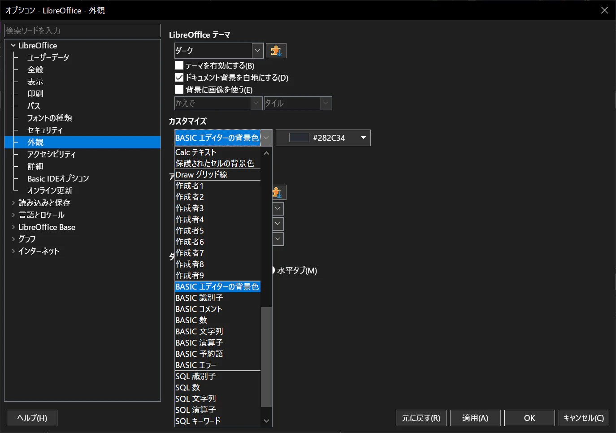Click the キャンセル button
This screenshot has width=616, height=433.
pyautogui.click(x=584, y=418)
